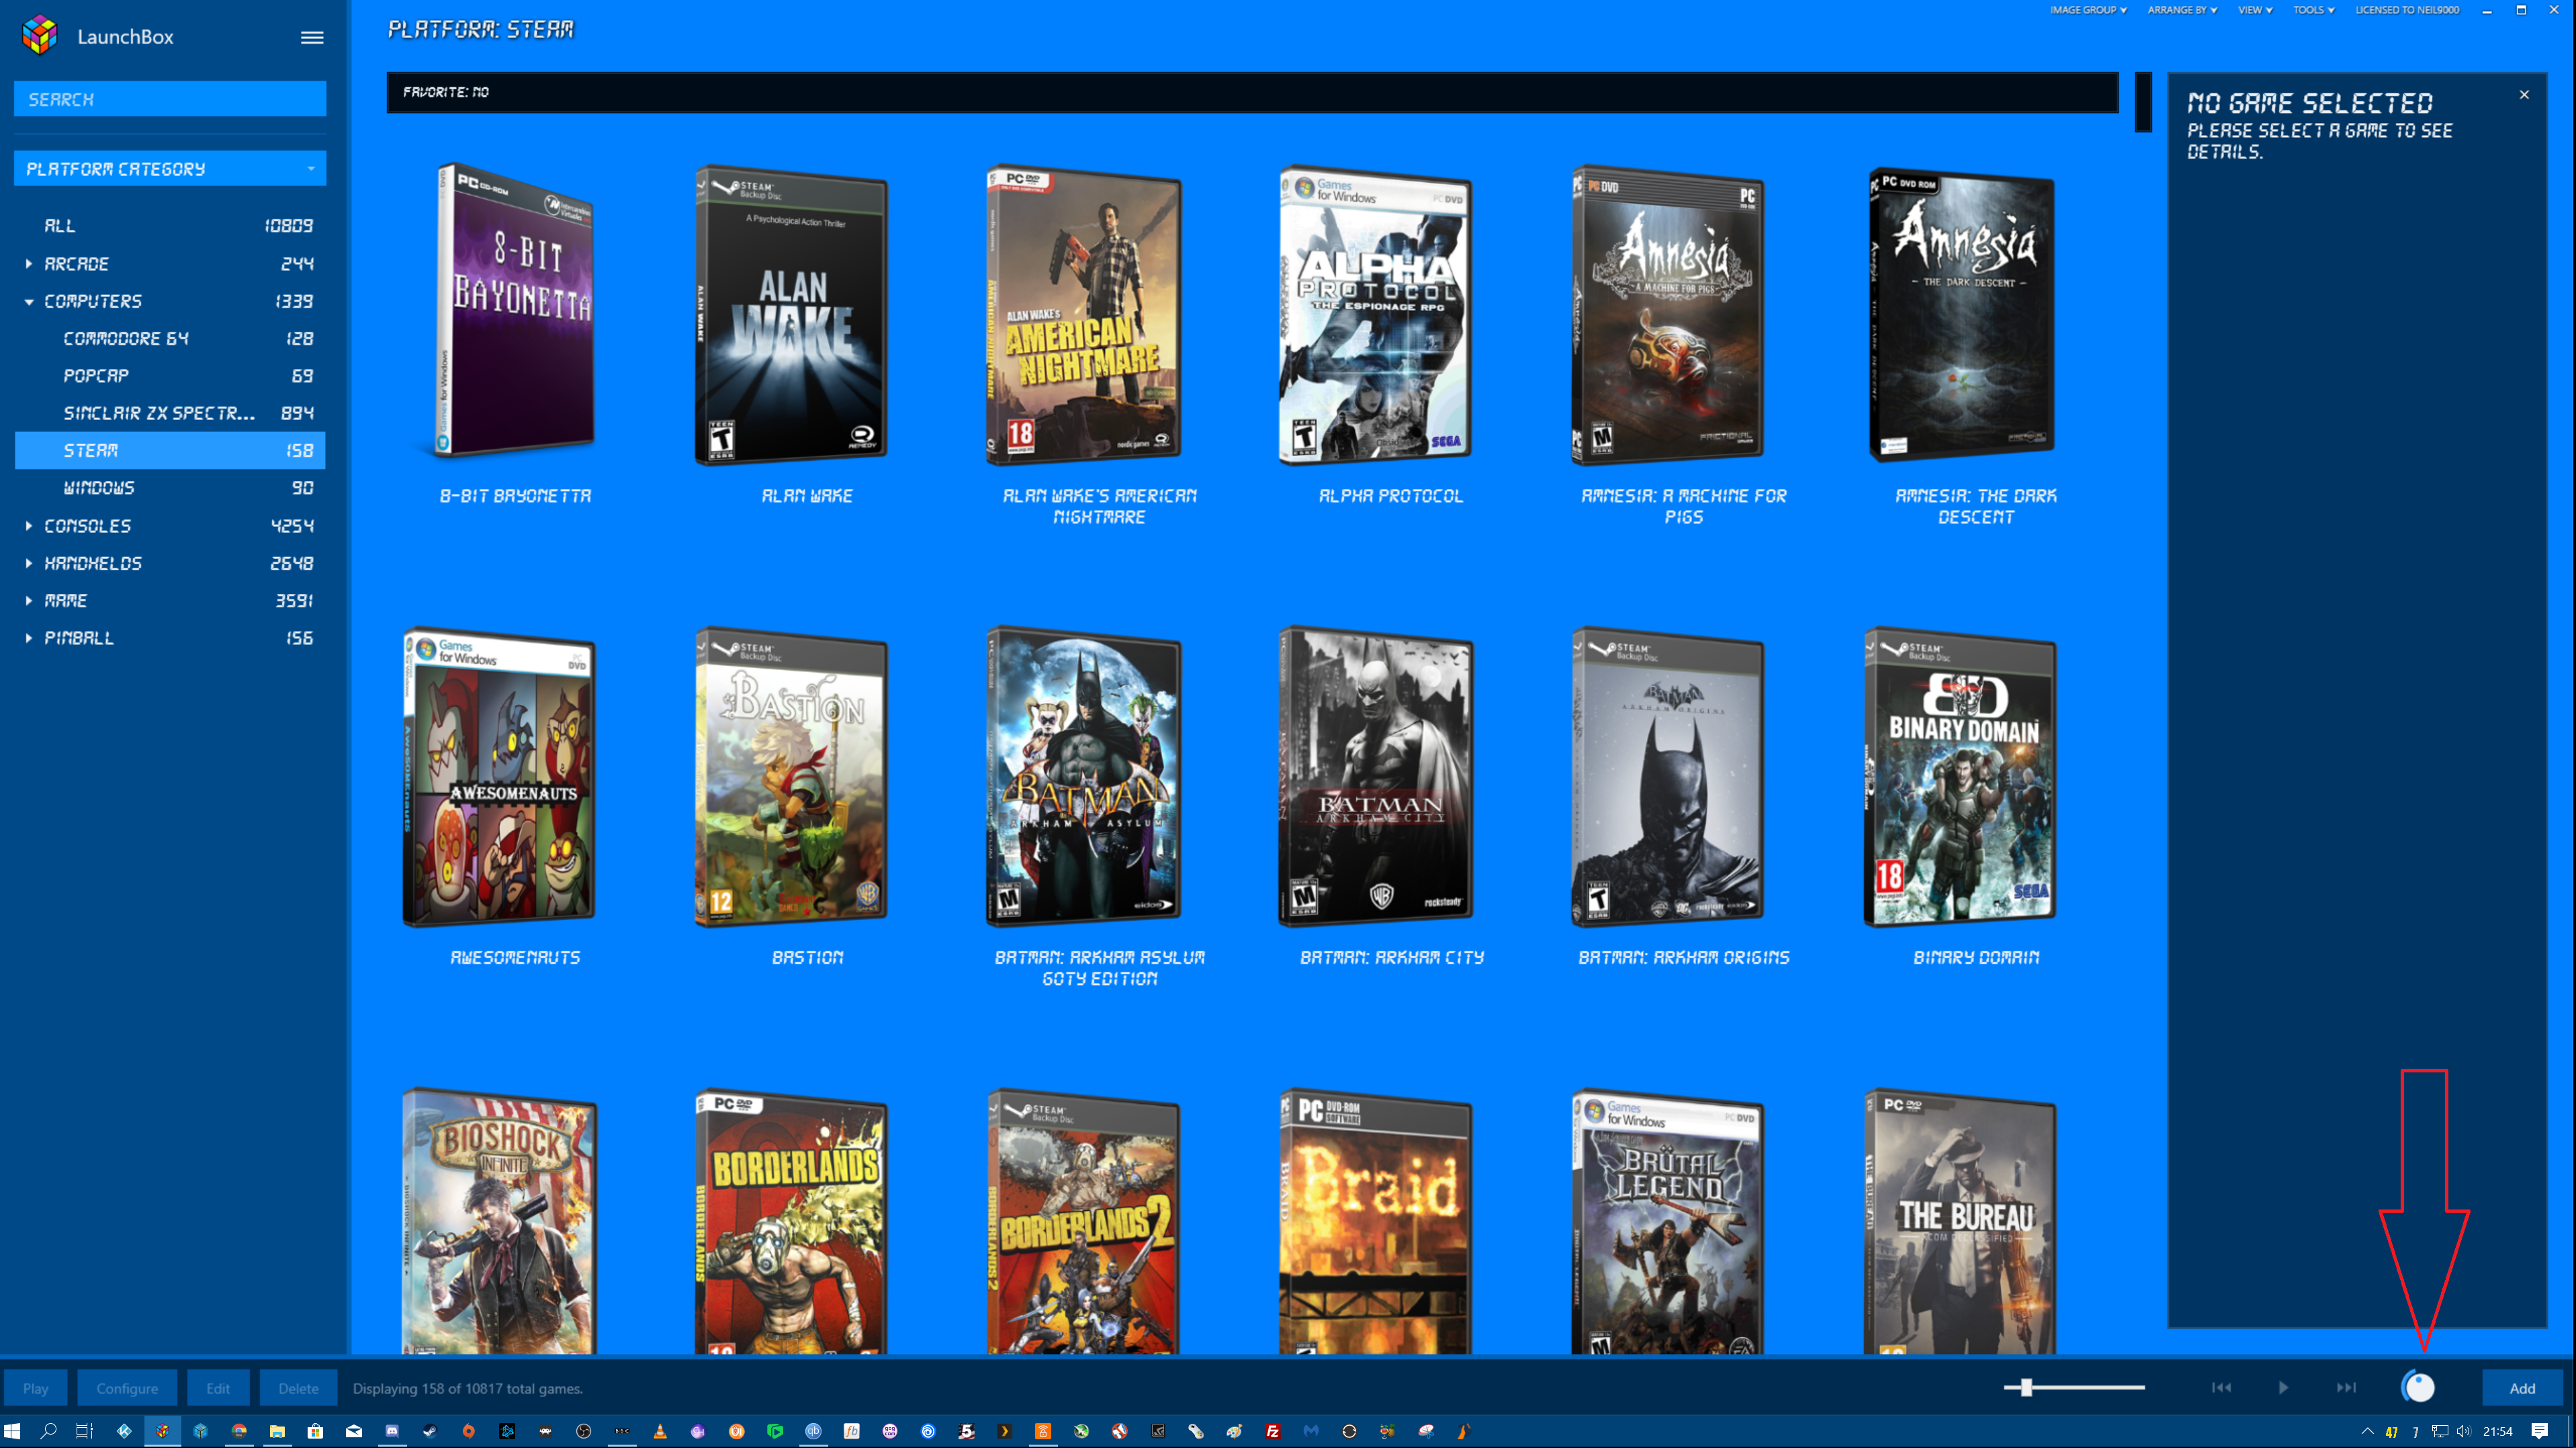Viewport: 2576px width, 1448px height.
Task: Select the Steam platform
Action: point(170,451)
